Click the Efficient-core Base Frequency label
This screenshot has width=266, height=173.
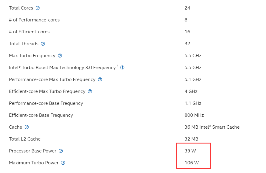pyautogui.click(x=41, y=115)
